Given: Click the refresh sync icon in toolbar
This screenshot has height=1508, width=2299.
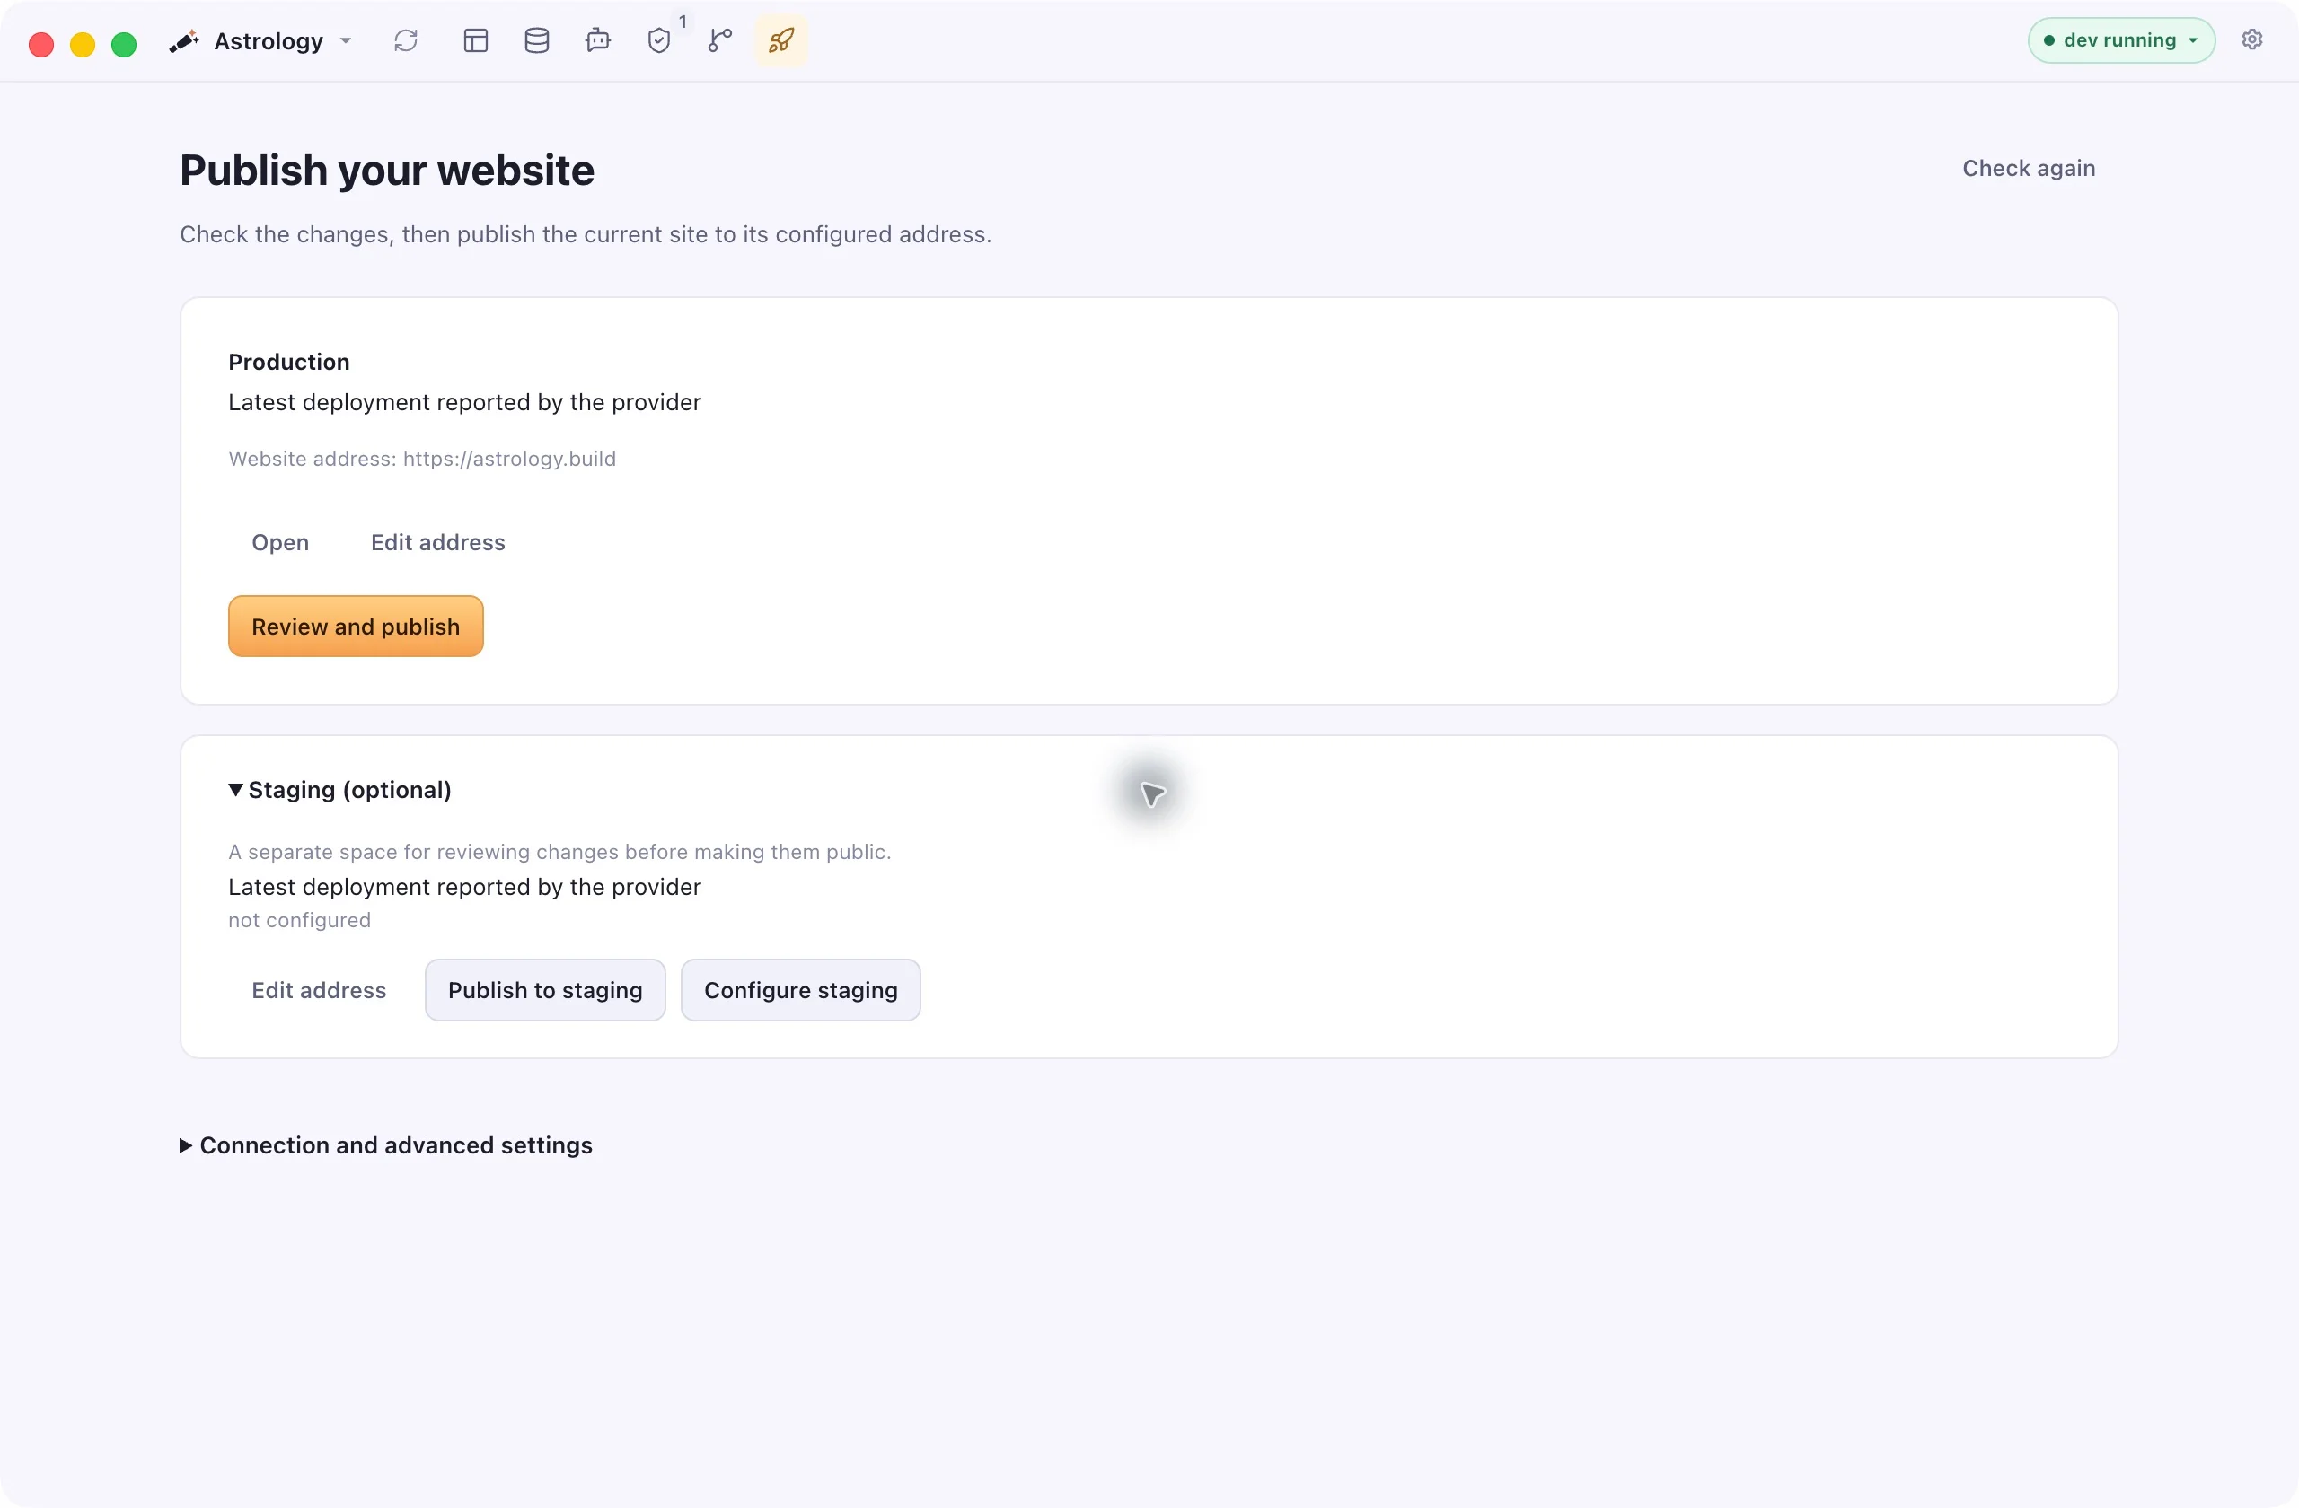Looking at the screenshot, I should point(406,40).
